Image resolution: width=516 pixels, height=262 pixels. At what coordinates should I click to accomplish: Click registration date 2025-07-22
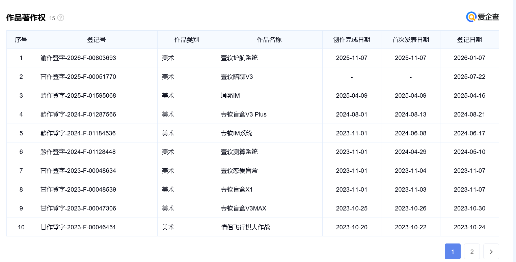[x=469, y=77]
